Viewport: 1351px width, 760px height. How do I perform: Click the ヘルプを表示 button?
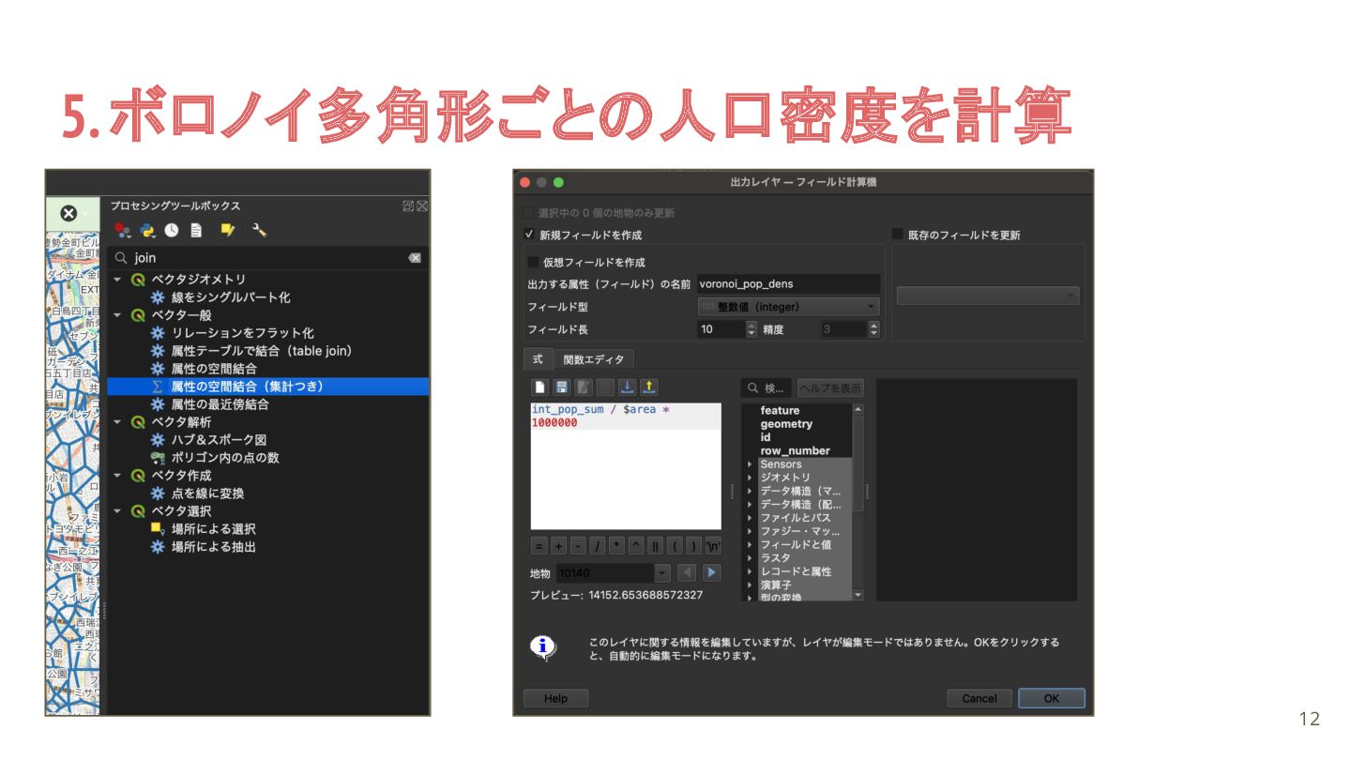click(x=830, y=388)
